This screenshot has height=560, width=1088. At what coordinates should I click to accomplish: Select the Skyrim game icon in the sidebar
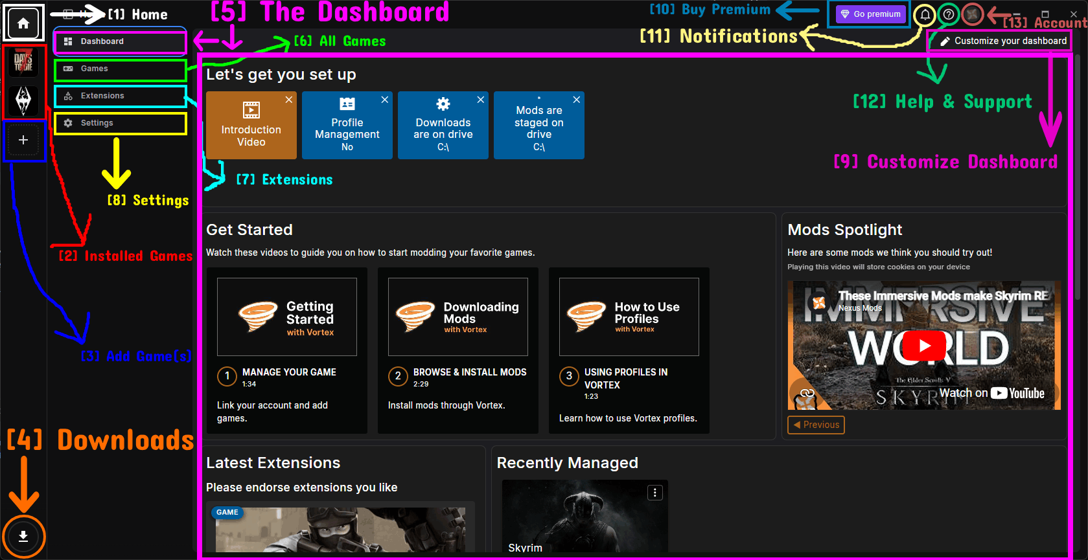coord(23,101)
